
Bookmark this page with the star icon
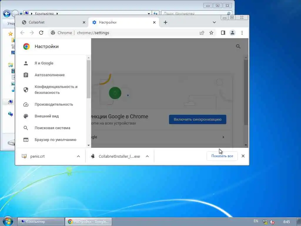pos(211,33)
